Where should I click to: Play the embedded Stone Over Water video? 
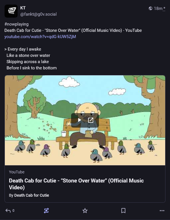(79, 120)
